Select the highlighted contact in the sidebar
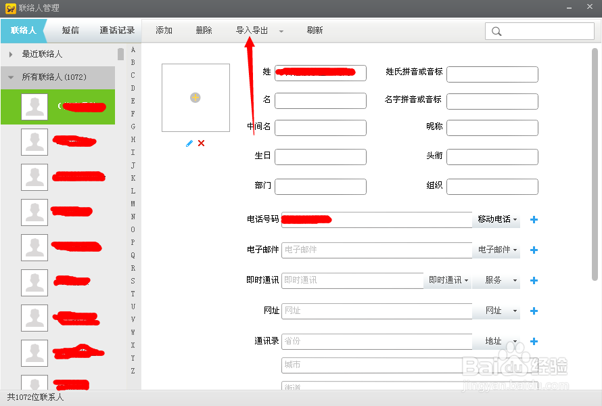This screenshot has height=406, width=602. pyautogui.click(x=57, y=107)
